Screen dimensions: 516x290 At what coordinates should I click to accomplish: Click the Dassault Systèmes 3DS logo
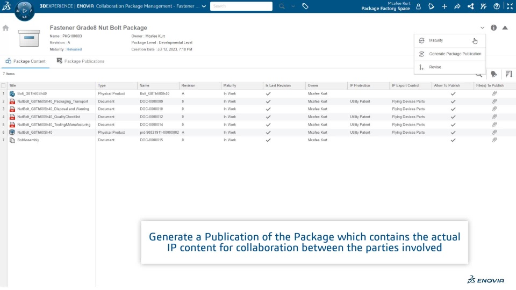click(6, 6)
